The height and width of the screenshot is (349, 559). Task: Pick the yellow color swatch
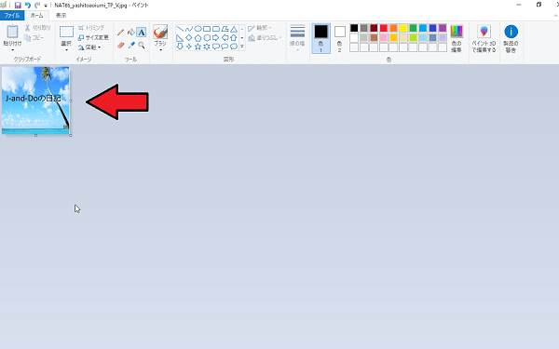pyautogui.click(x=403, y=28)
